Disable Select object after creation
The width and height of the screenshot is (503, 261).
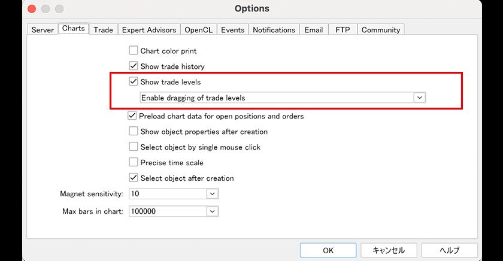pyautogui.click(x=134, y=178)
